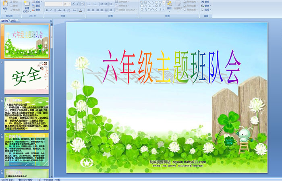This screenshot has height=181, width=282.
Task: Select the Right Arrow block shape
Action: (156, 6)
